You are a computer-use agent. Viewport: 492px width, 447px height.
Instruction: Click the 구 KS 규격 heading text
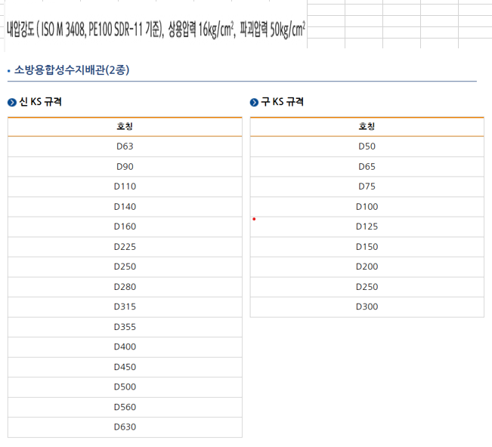point(282,102)
